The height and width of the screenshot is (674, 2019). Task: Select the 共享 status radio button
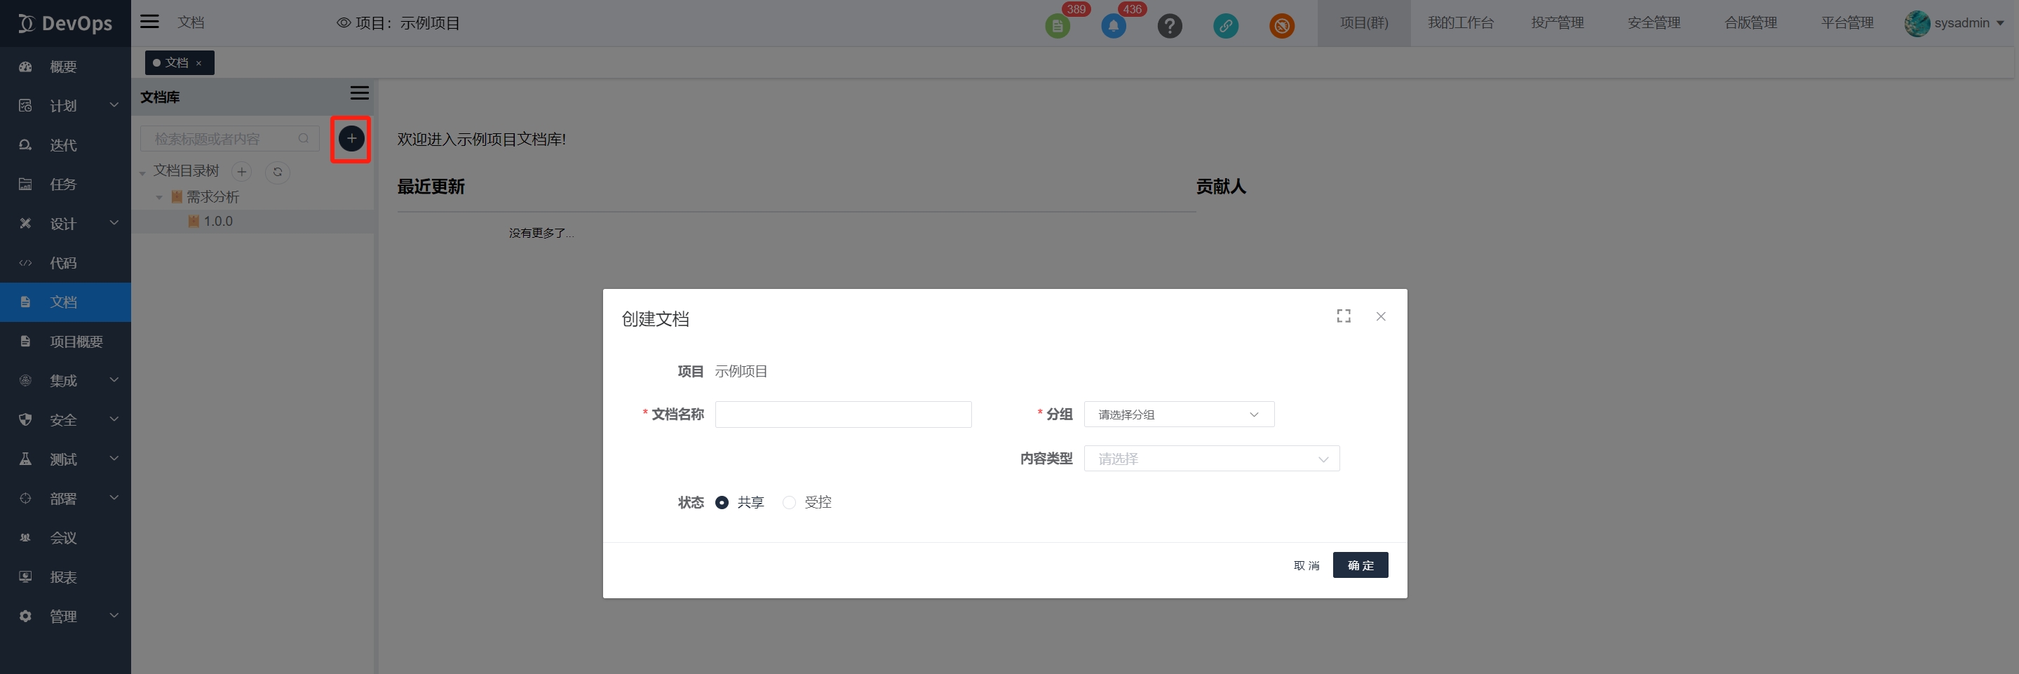[722, 502]
